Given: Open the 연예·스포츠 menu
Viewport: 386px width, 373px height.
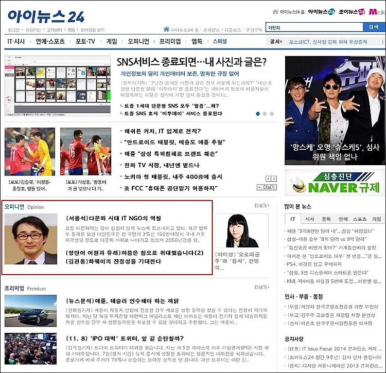Looking at the screenshot, I should coord(50,41).
